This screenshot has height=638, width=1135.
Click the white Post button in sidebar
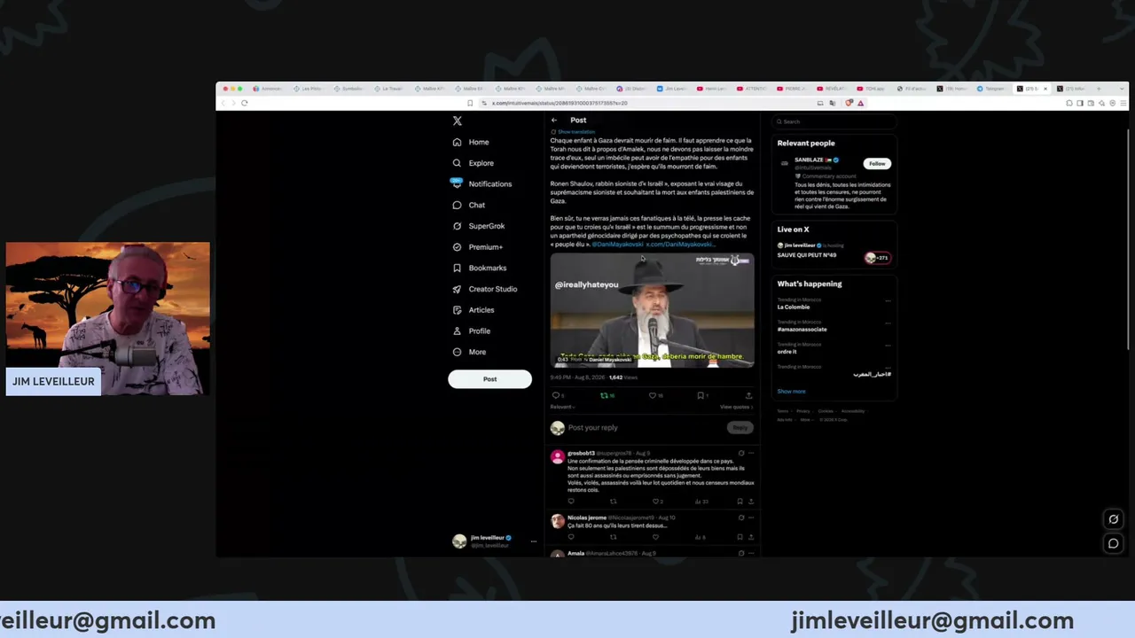point(489,379)
